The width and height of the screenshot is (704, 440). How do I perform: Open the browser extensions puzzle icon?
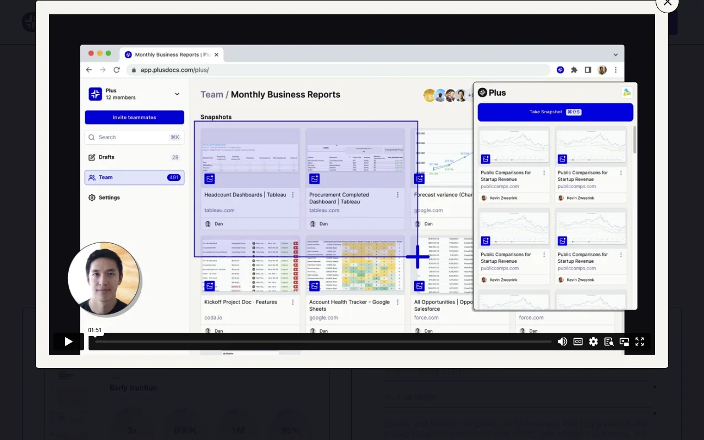coord(574,70)
